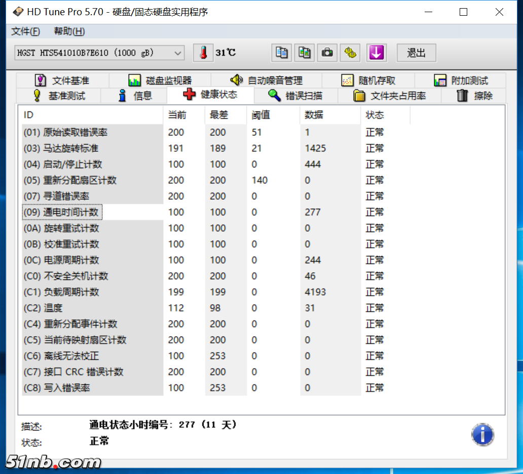523x474 pixels.
Task: Click the blue info icon at bottom right
Action: tap(482, 435)
